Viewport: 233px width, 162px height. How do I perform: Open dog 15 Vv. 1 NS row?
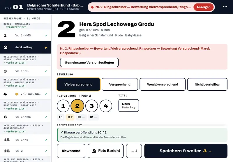point(25,140)
